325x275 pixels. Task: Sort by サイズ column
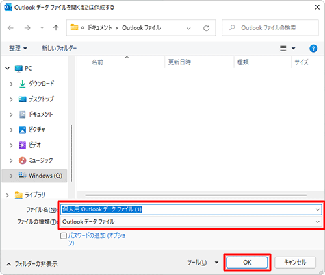(x=302, y=62)
